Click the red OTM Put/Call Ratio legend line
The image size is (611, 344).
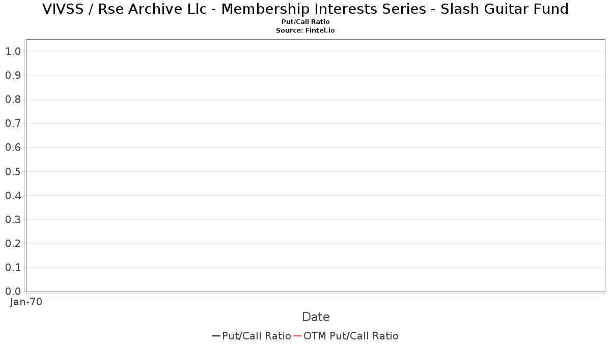(x=298, y=336)
